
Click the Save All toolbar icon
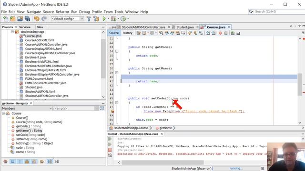coord(27,19)
